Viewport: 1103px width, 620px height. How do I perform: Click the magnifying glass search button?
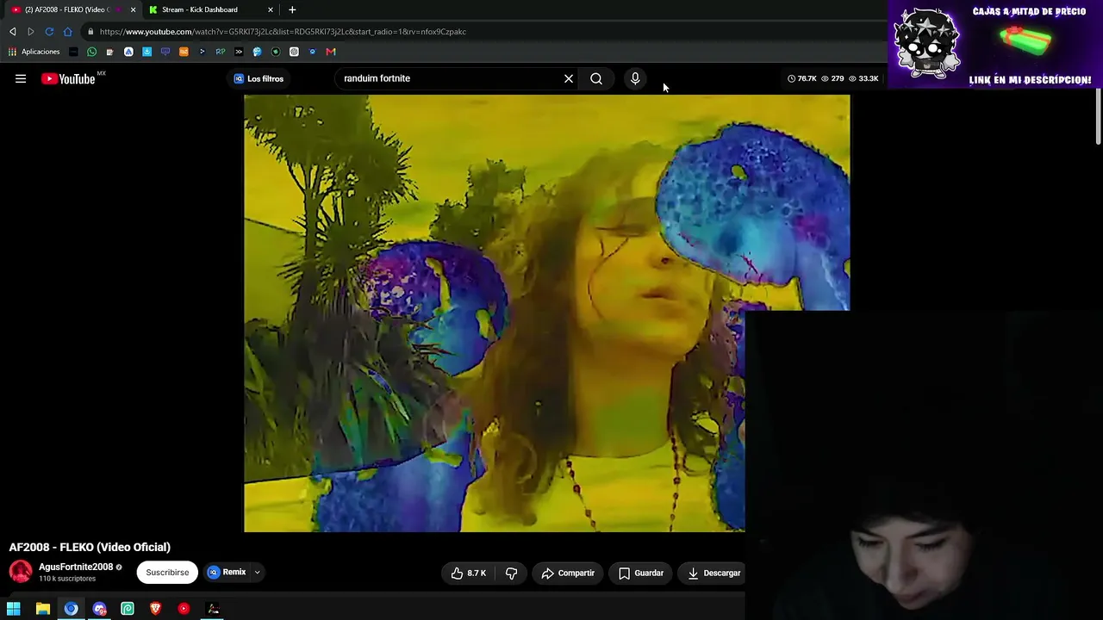(596, 78)
